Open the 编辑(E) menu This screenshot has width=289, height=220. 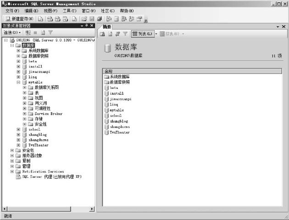(31, 11)
